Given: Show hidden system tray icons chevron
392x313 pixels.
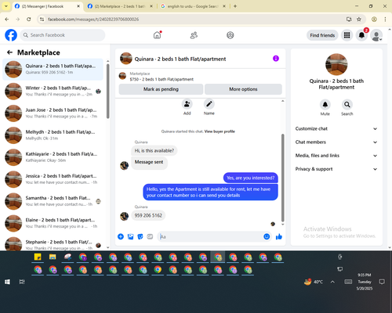Looking at the screenshot, I should click(x=332, y=282).
